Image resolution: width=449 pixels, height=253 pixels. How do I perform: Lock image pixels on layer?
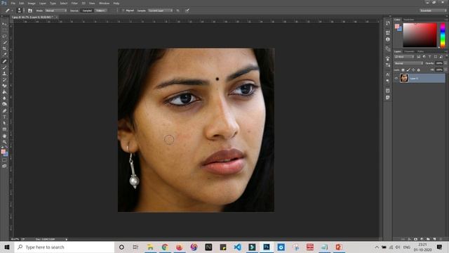(408, 70)
